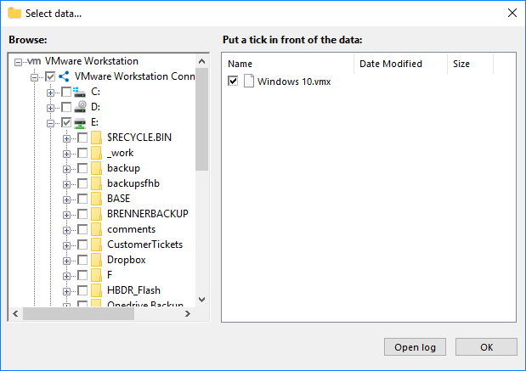This screenshot has height=371, width=526.
Task: Tick the HBDR_Flash folder checkbox
Action: (82, 290)
